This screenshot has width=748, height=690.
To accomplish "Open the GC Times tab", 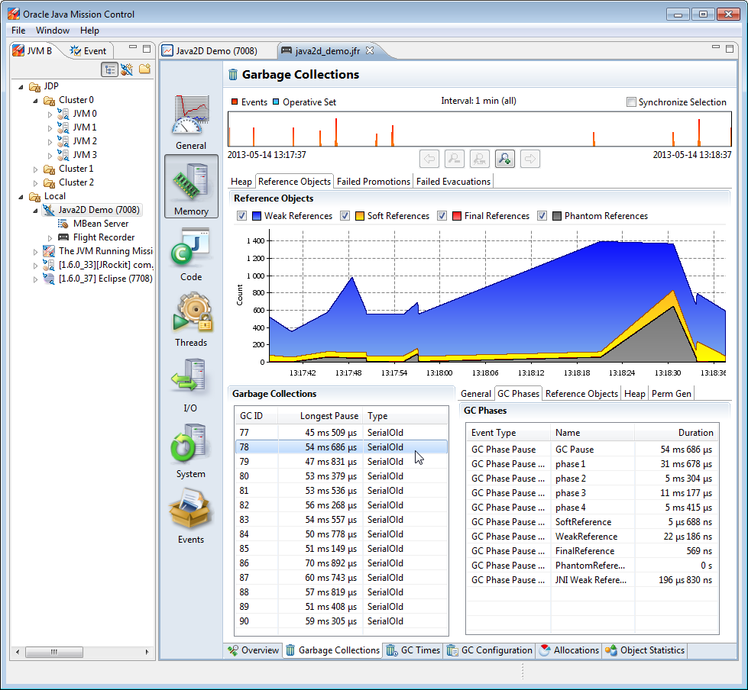I will pos(413,650).
